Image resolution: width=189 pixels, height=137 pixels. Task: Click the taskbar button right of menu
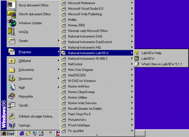tap(140, 133)
